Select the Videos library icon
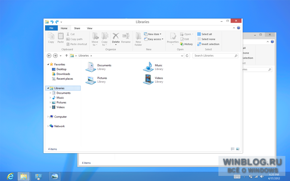Image resolution: width=290 pixels, height=181 pixels. [148, 80]
